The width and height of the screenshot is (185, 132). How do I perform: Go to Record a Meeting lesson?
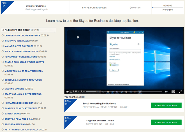pyautogui.click(x=15, y=124)
